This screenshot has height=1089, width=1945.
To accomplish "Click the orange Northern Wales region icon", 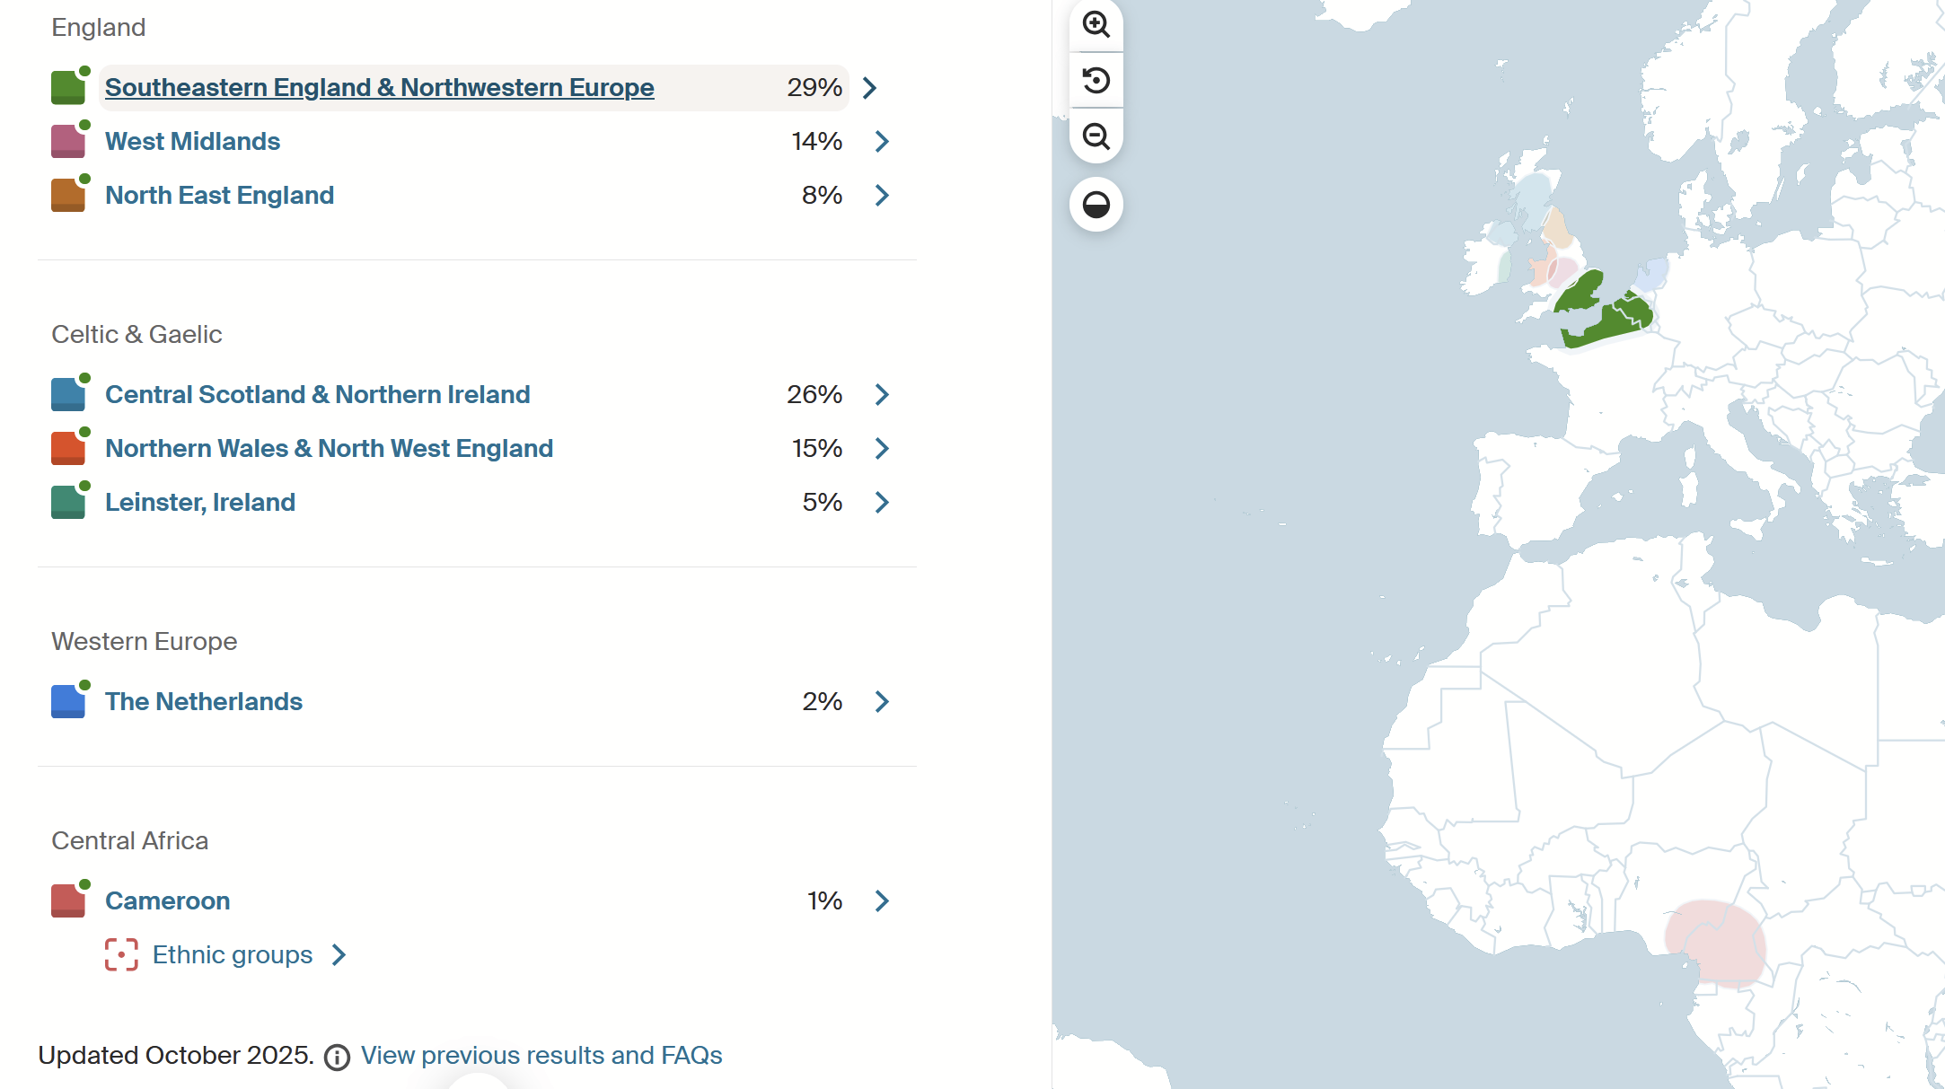I will [68, 448].
